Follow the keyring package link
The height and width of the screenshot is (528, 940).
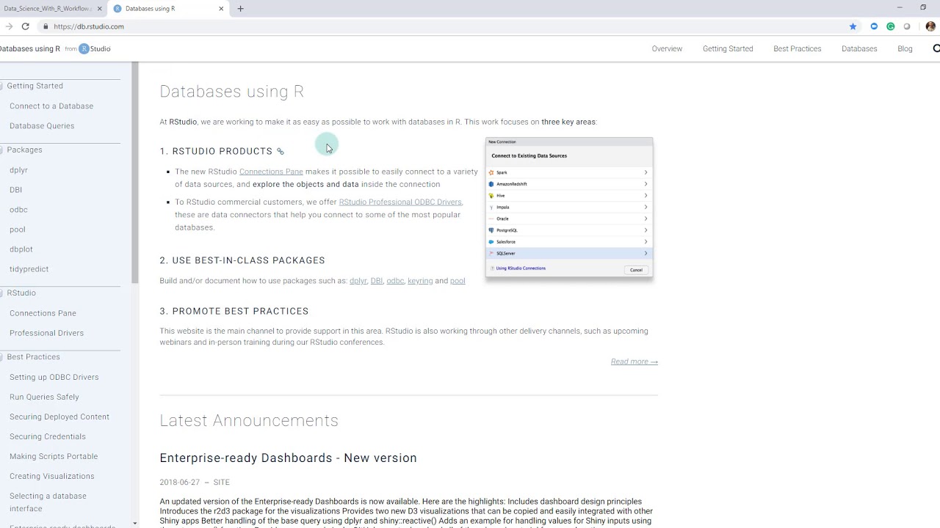(x=420, y=281)
